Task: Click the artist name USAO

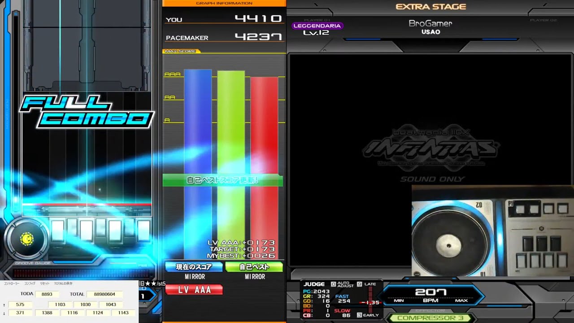Action: coord(430,32)
